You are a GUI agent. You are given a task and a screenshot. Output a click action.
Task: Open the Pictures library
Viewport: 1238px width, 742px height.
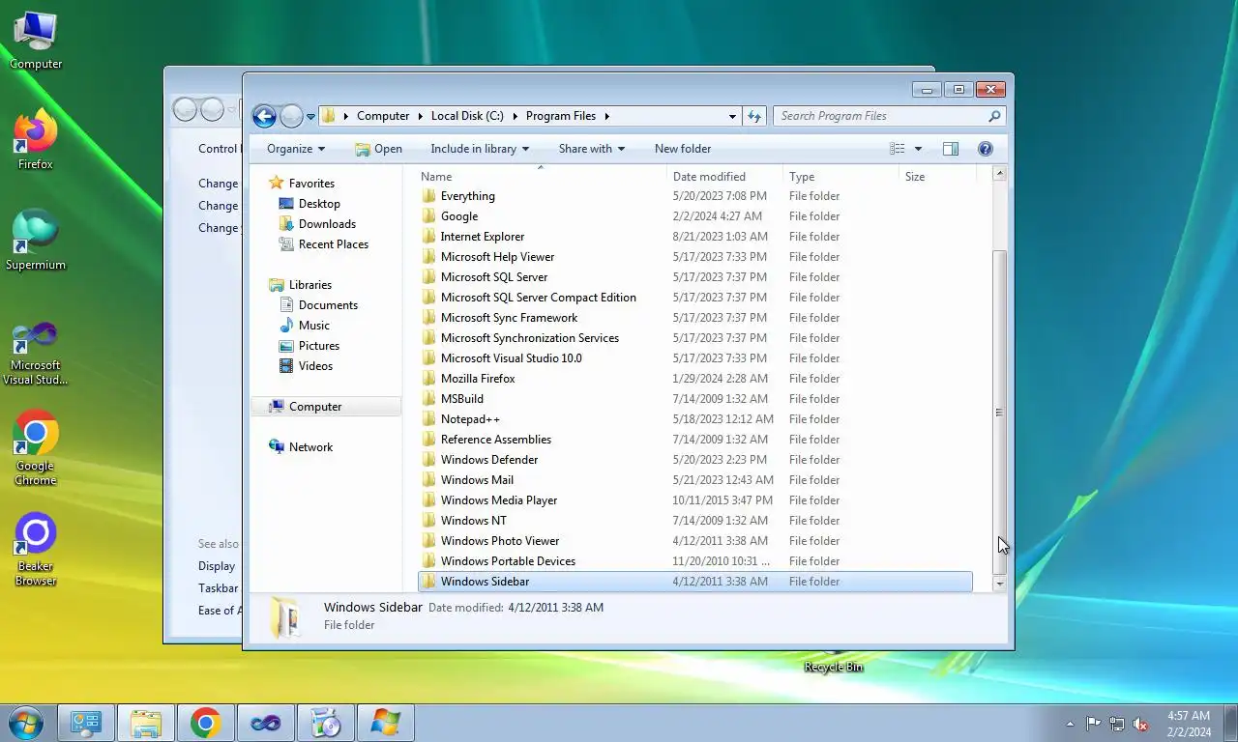(x=319, y=346)
